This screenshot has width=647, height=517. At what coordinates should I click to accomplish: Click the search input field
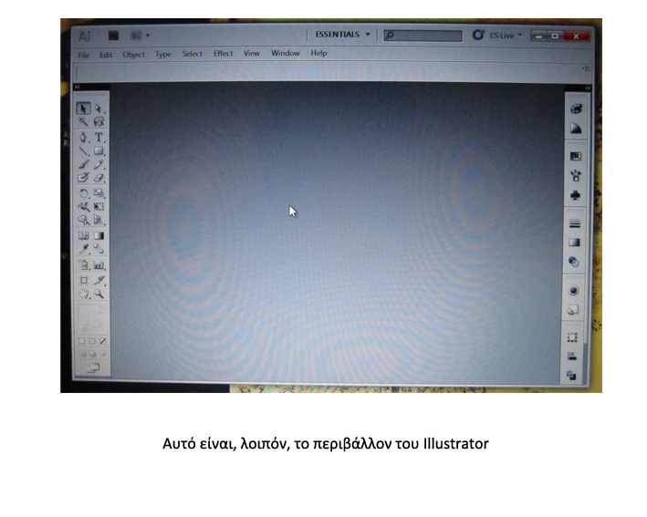click(423, 36)
